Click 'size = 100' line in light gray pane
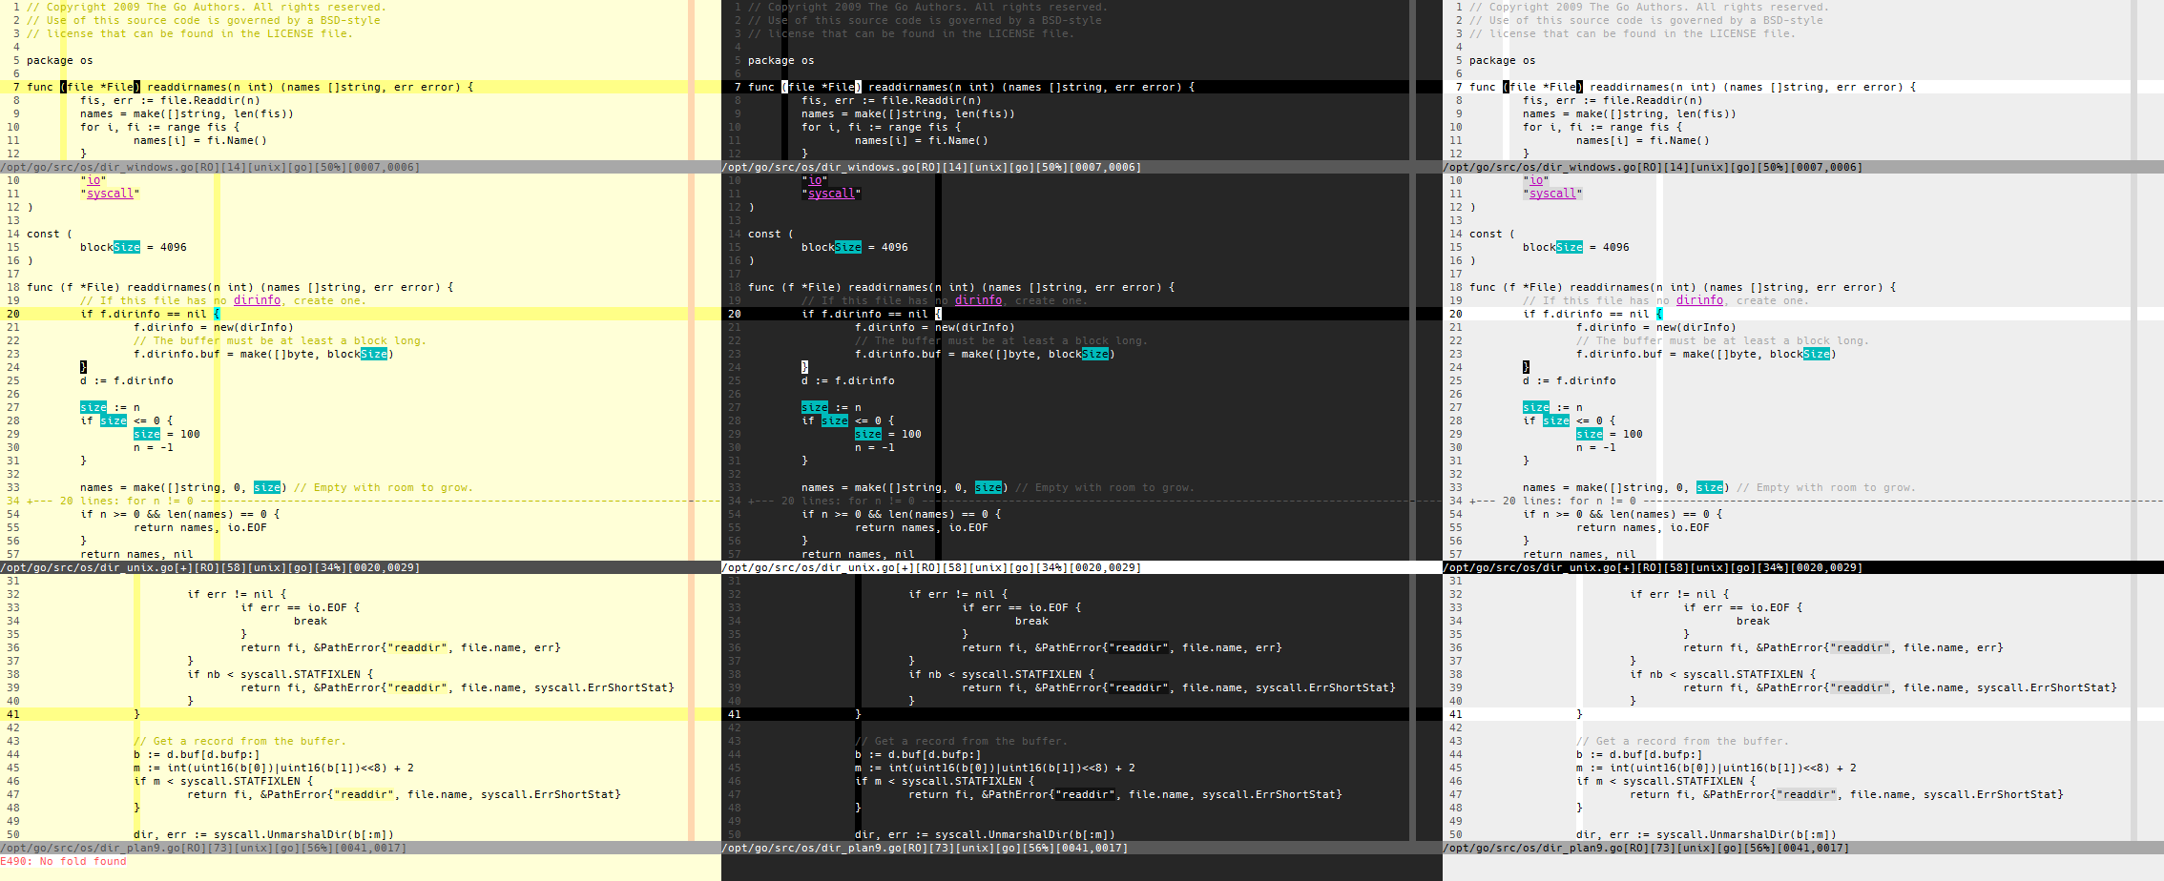2164x881 pixels. (1610, 434)
